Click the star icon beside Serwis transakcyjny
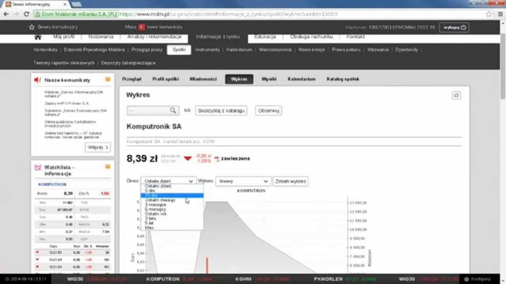Screen dimensions: 506x284 (x=32, y=27)
